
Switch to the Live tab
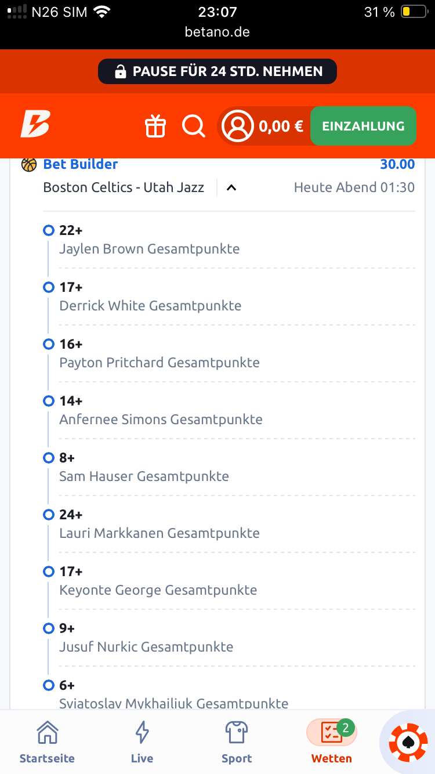tap(142, 742)
